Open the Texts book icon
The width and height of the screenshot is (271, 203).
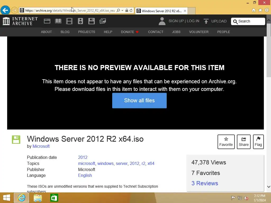[x=58, y=21]
